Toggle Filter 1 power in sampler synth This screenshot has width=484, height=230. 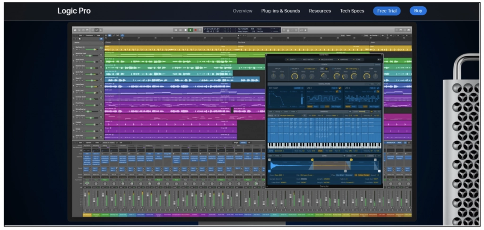click(x=290, y=69)
